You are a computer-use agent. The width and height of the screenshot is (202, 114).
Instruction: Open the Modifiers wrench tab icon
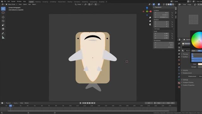tap(179, 67)
